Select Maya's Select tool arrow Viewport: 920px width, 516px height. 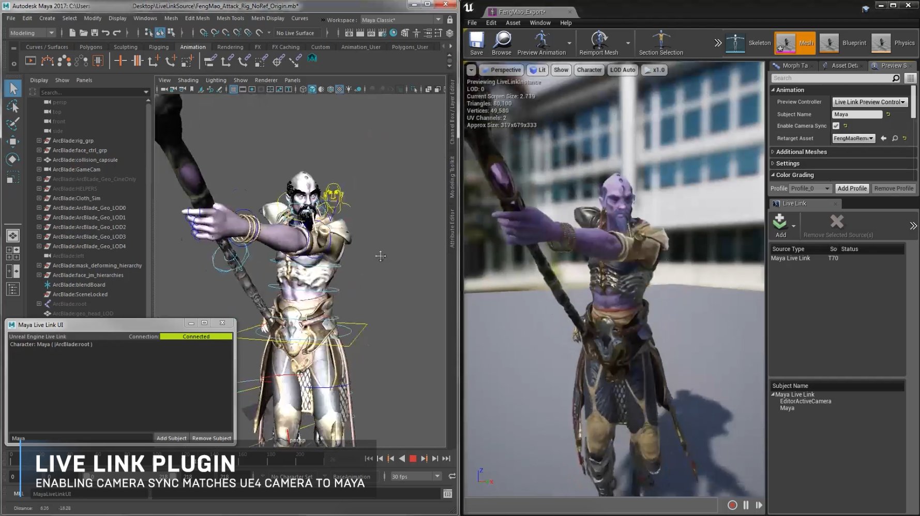tap(13, 88)
